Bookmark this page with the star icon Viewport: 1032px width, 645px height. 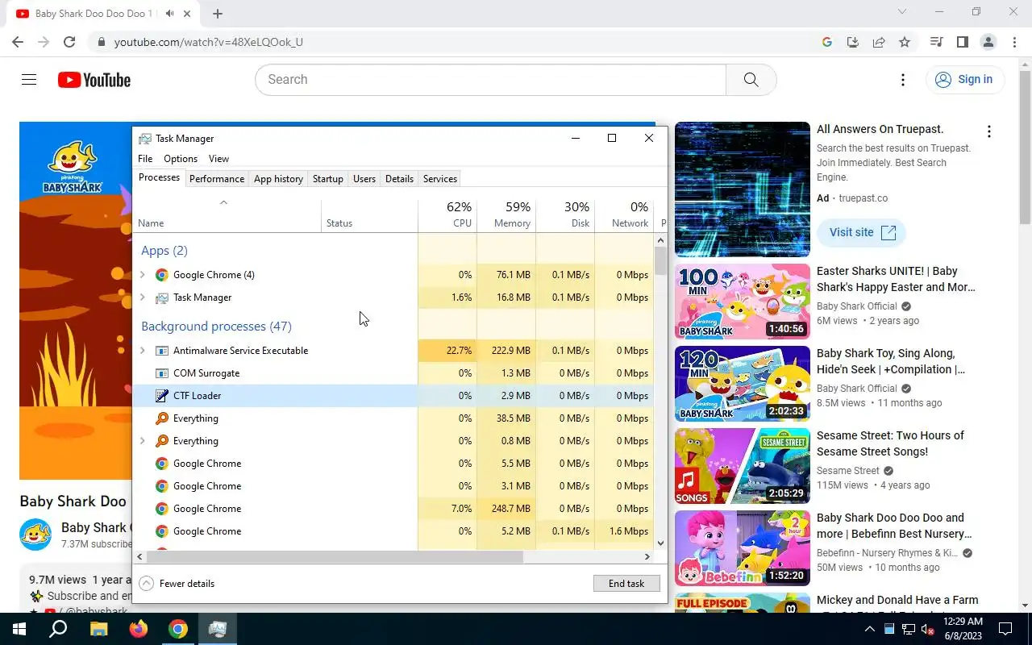pyautogui.click(x=905, y=42)
